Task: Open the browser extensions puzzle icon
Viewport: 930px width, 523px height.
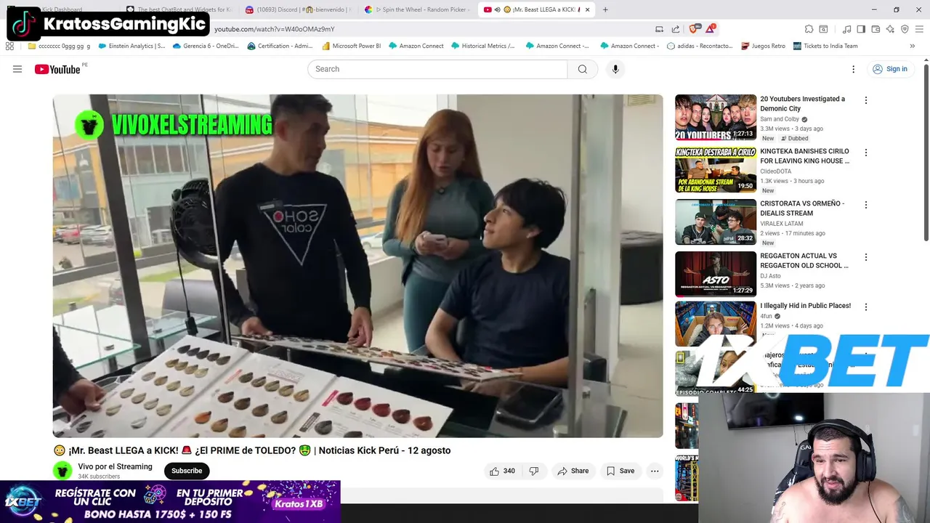Action: (809, 29)
